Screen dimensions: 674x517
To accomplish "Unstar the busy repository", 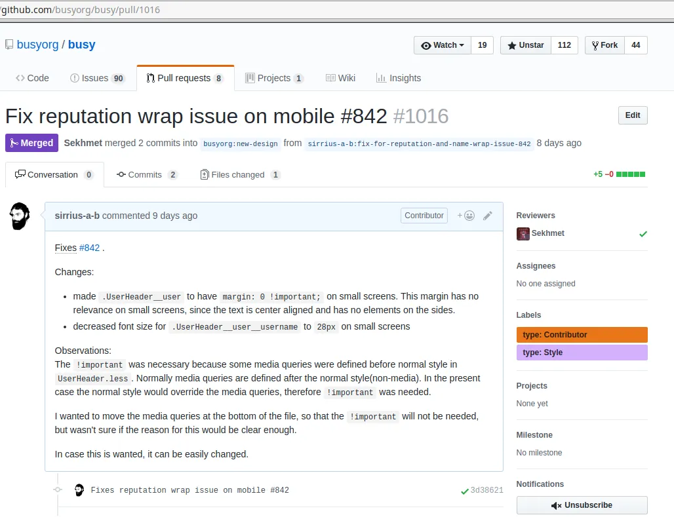I will click(526, 45).
